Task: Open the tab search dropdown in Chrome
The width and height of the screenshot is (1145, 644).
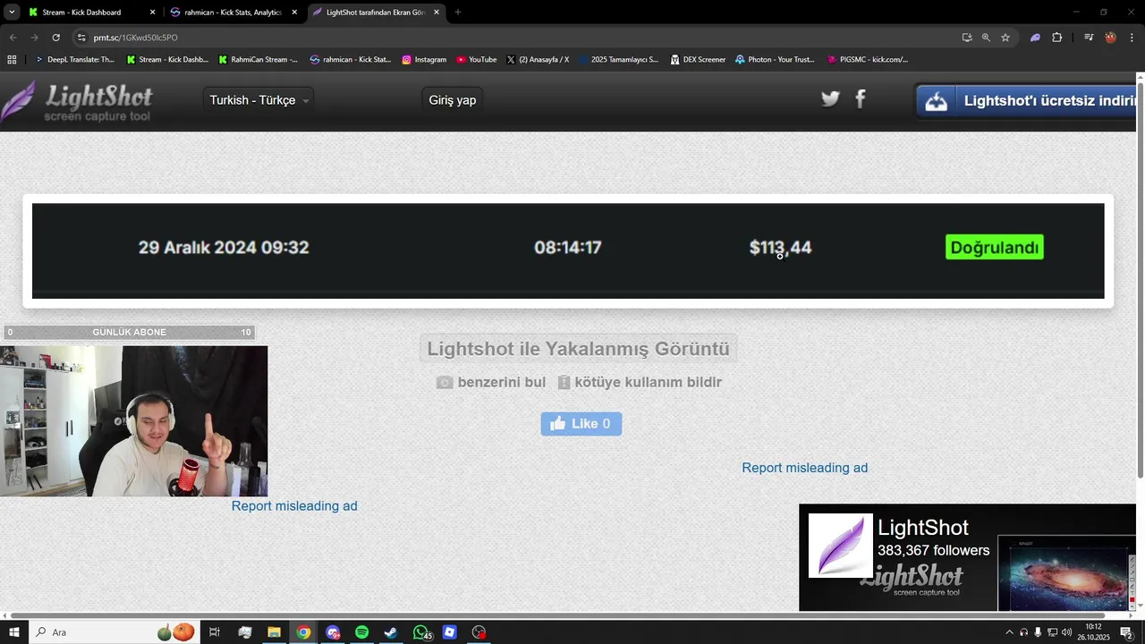Action: click(12, 13)
